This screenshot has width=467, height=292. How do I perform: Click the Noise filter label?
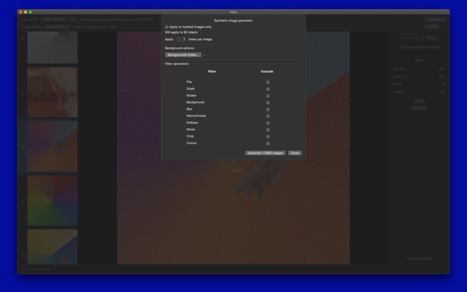click(191, 130)
